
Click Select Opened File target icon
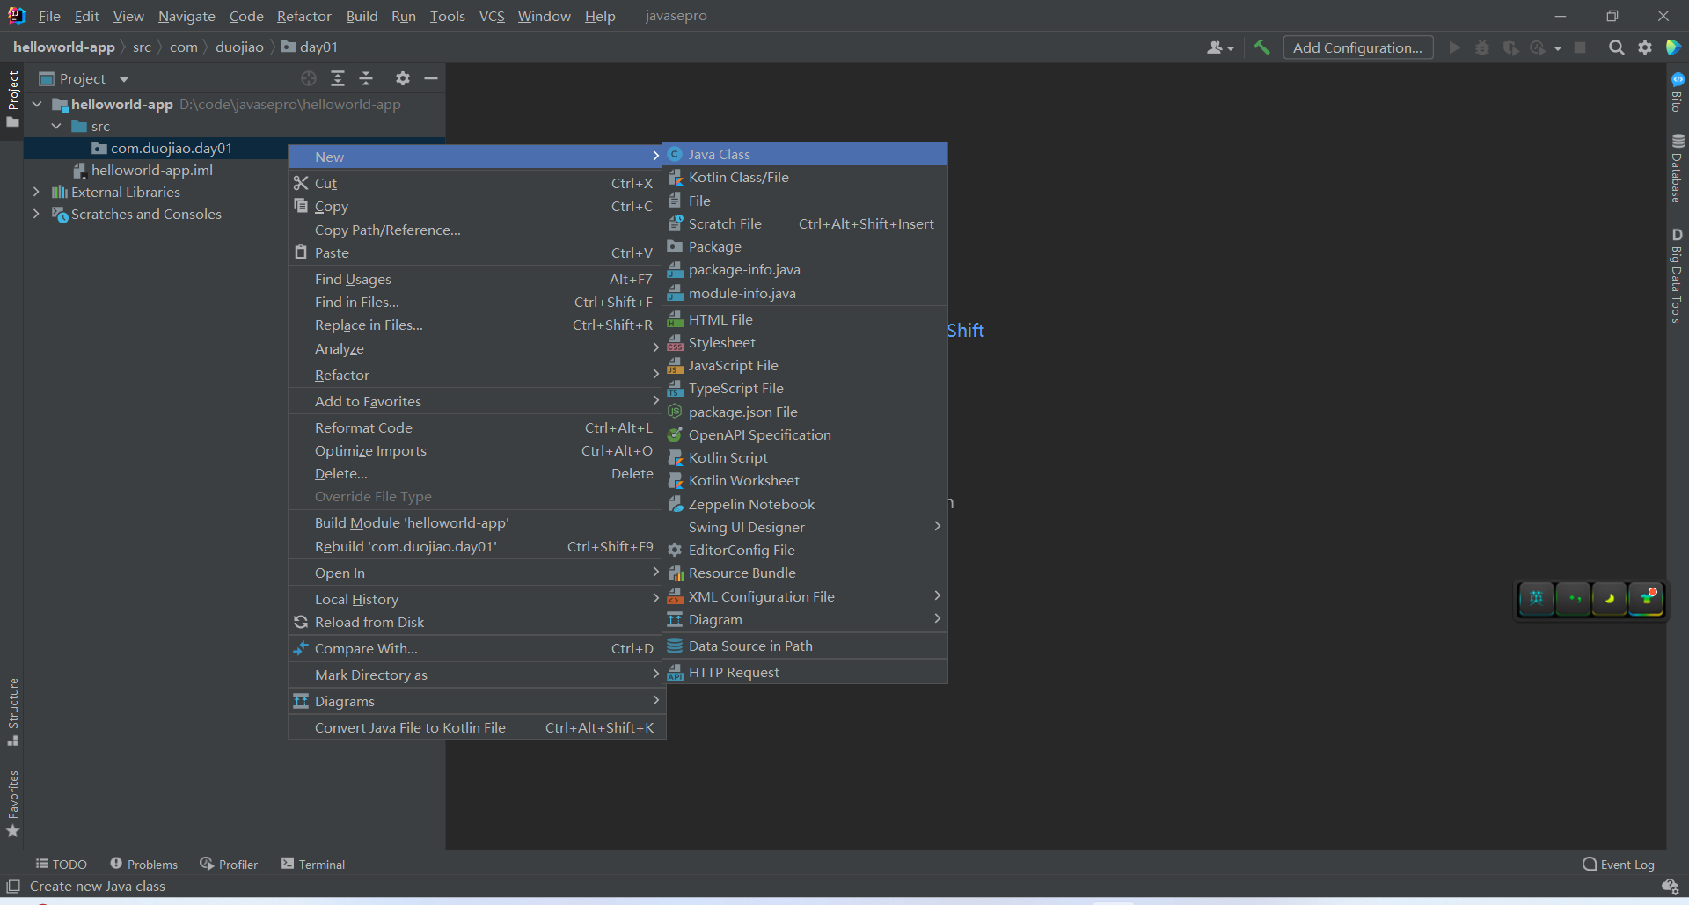[309, 78]
